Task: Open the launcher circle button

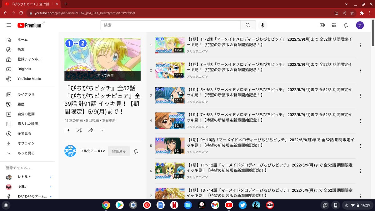Action: click(6, 205)
